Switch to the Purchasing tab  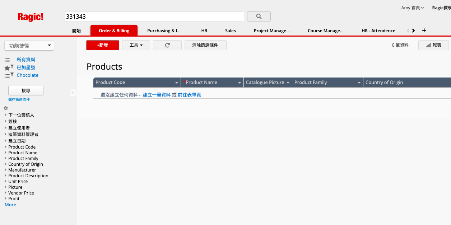164,31
